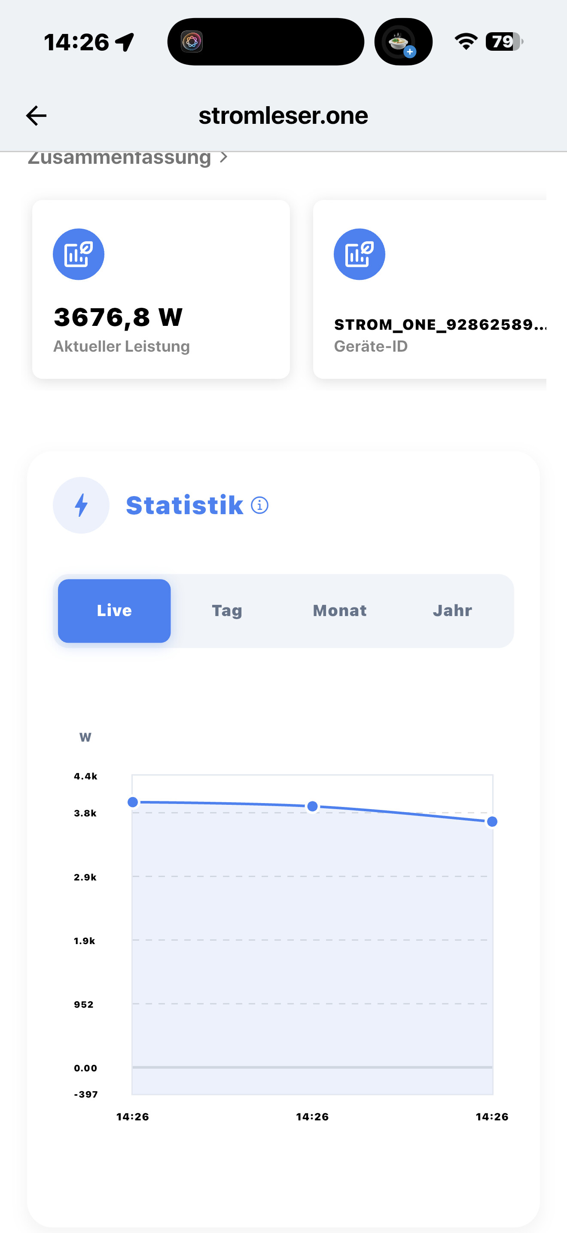Viewport: 567px width, 1233px height.
Task: Switch to the Monat tab
Action: point(339,611)
